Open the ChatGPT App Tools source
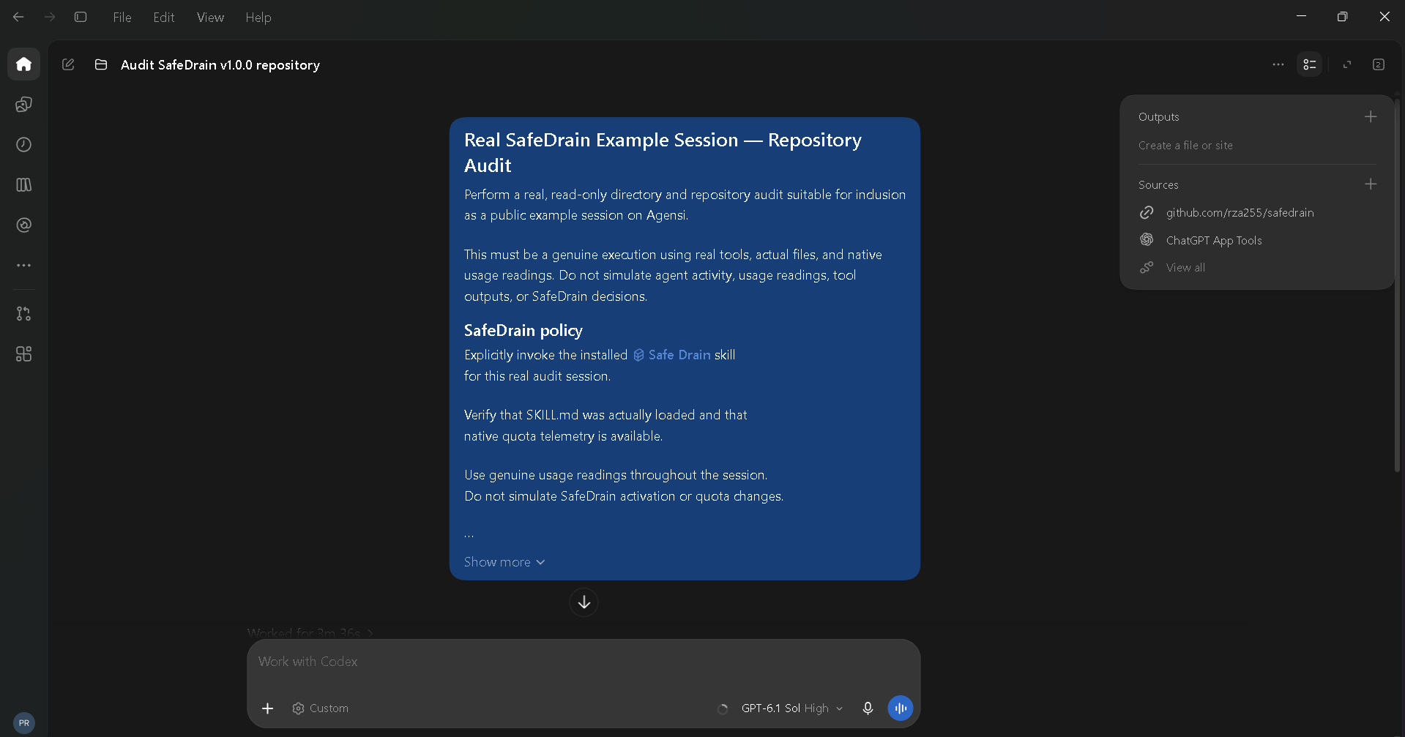1405x737 pixels. [1214, 240]
